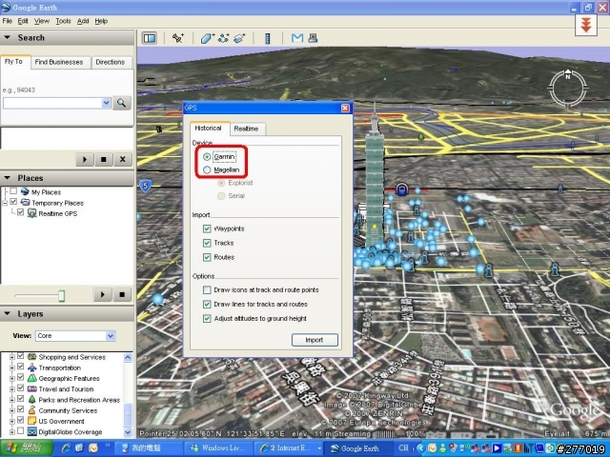
Task: Open the Add menu
Action: point(83,21)
